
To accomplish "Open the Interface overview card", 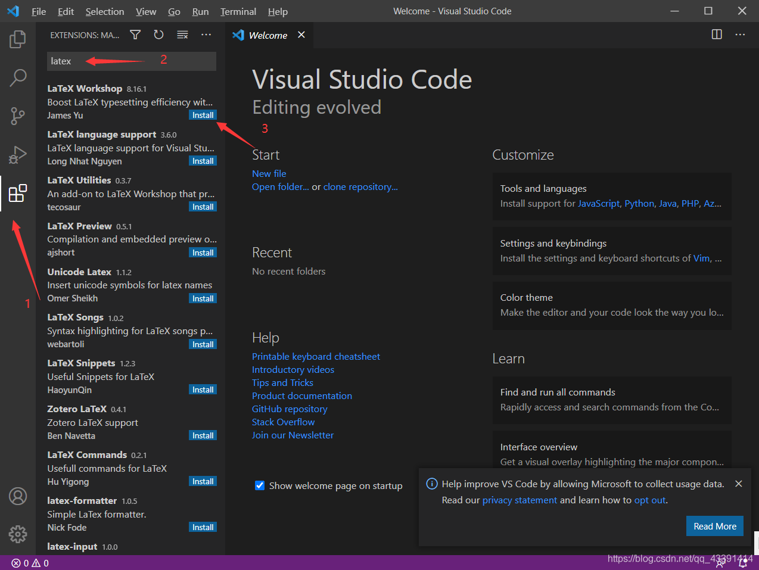I will point(612,450).
